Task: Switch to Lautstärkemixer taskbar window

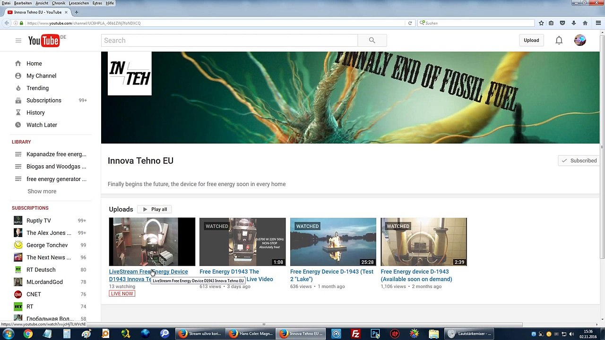Action: (x=469, y=334)
